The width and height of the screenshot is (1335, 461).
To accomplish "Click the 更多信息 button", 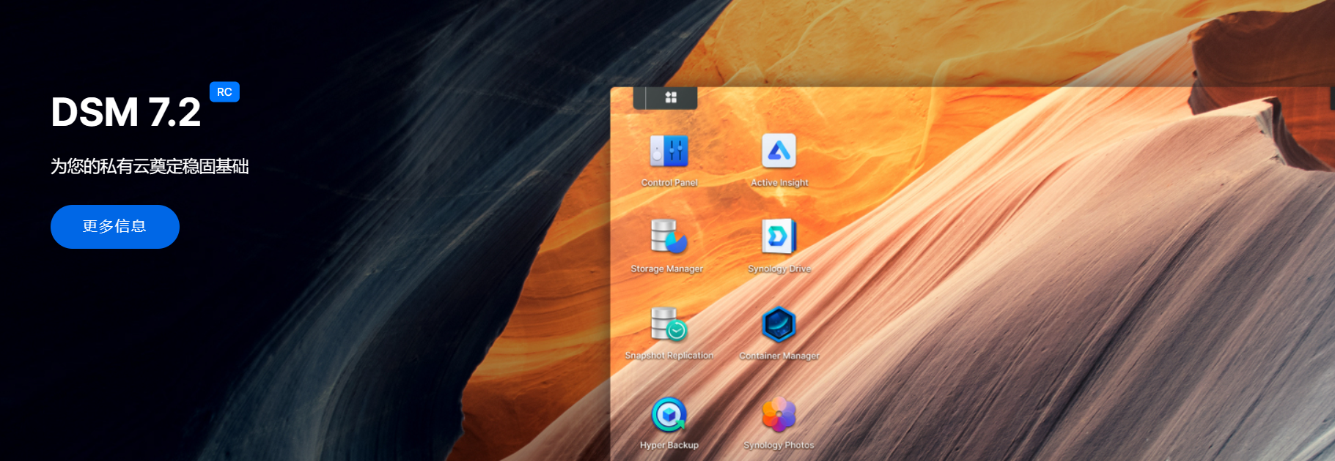I will [115, 227].
